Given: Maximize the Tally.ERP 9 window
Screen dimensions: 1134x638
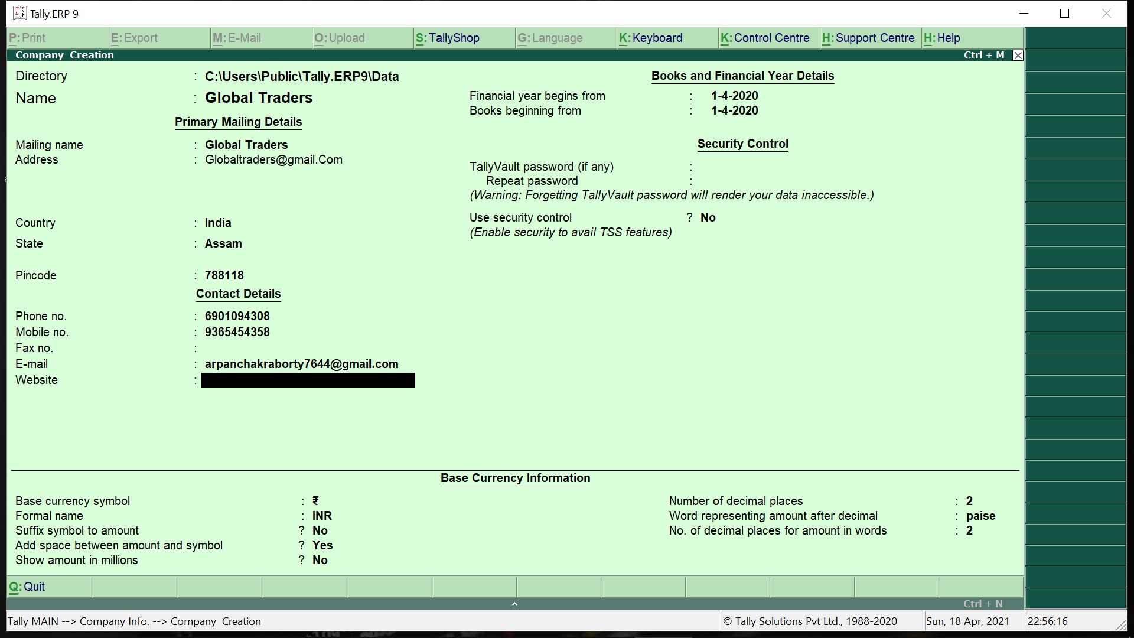Looking at the screenshot, I should coord(1064,13).
